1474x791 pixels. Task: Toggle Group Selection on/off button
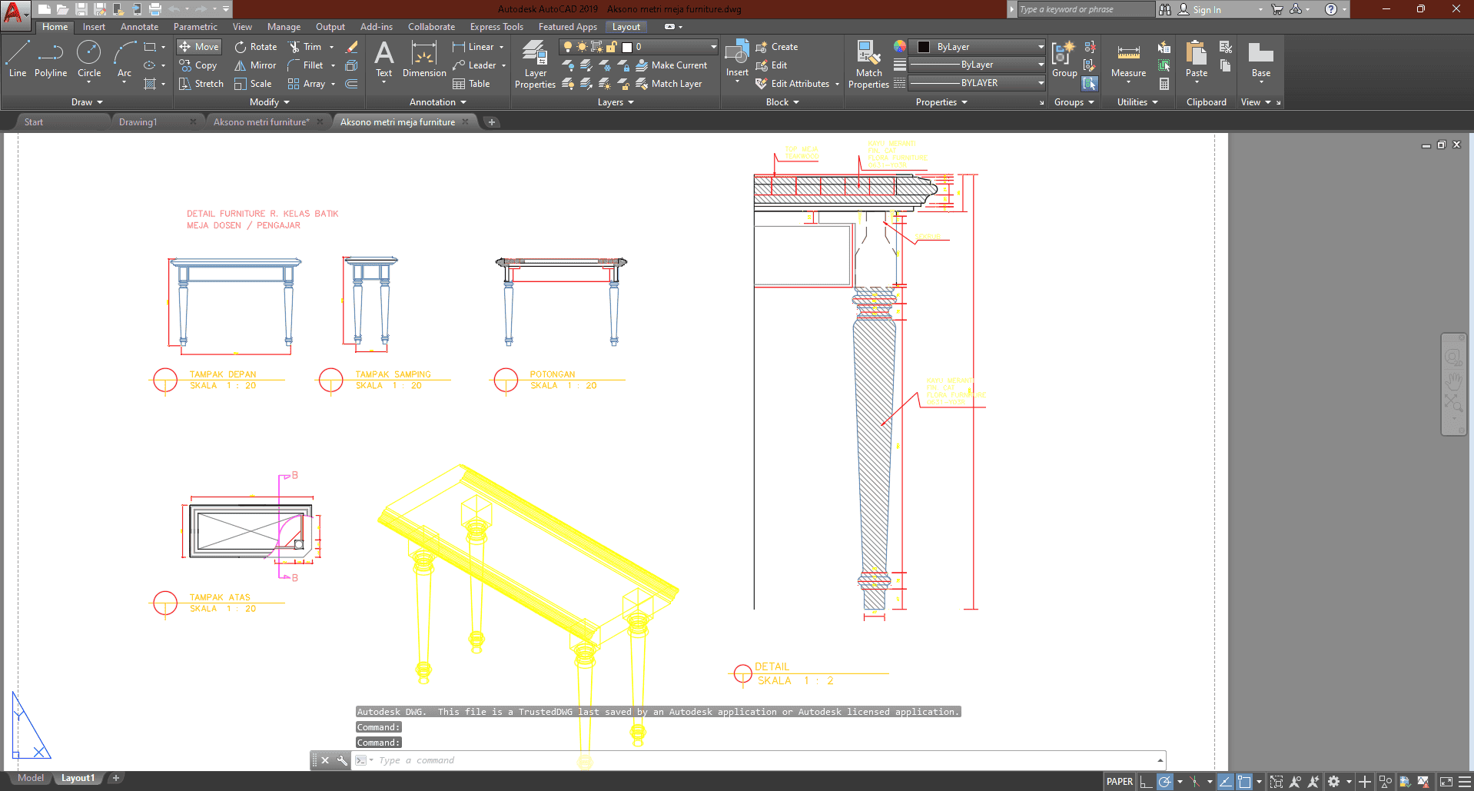(x=1090, y=84)
